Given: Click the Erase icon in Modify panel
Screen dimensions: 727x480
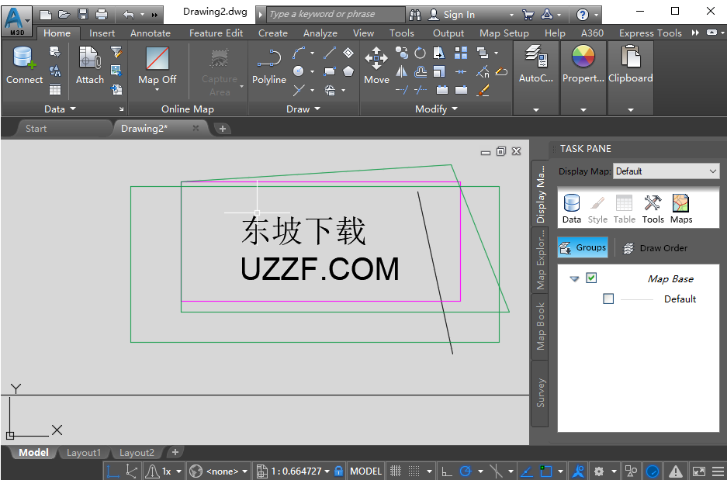Looking at the screenshot, I should point(501,71).
